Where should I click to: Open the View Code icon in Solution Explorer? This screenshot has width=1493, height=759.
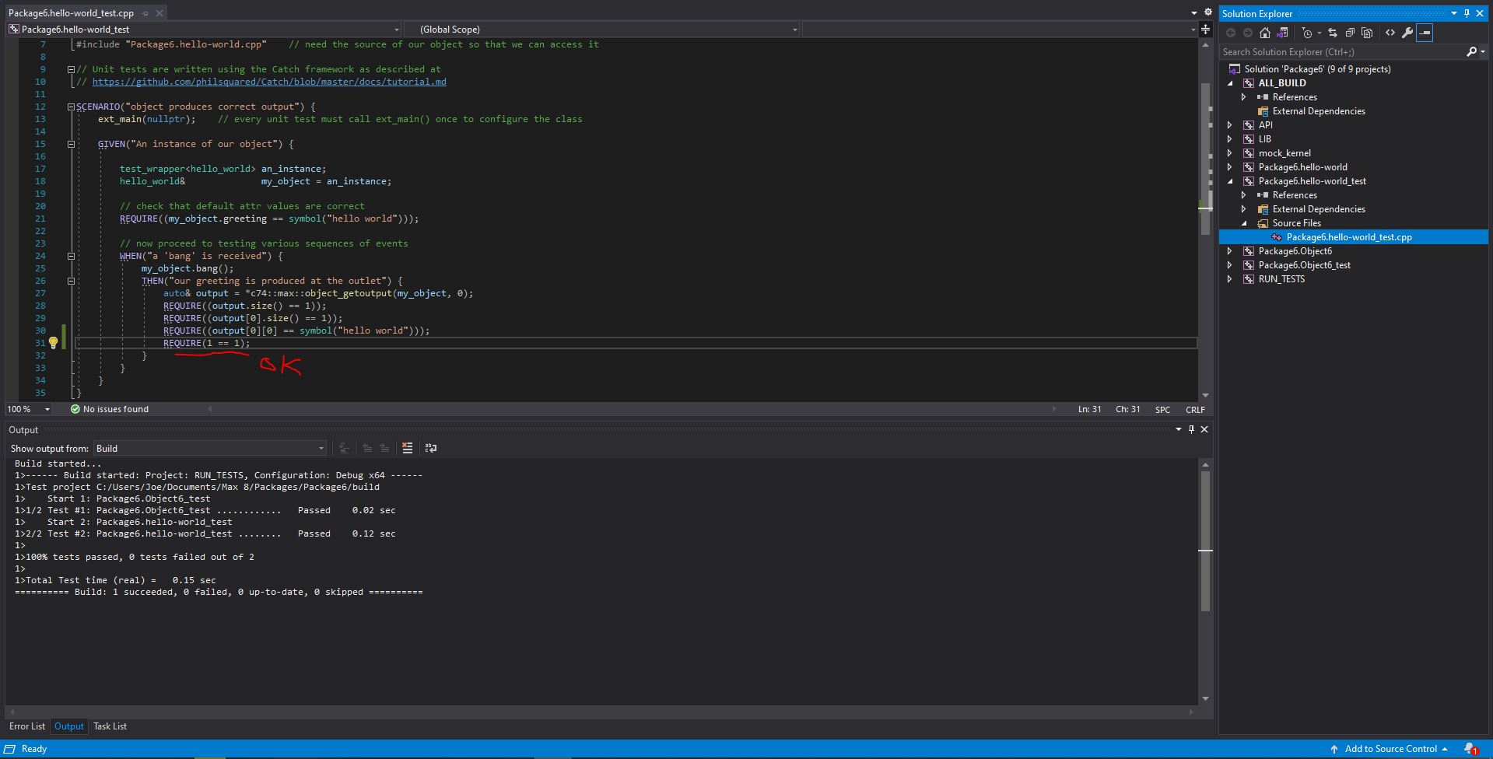(1390, 33)
